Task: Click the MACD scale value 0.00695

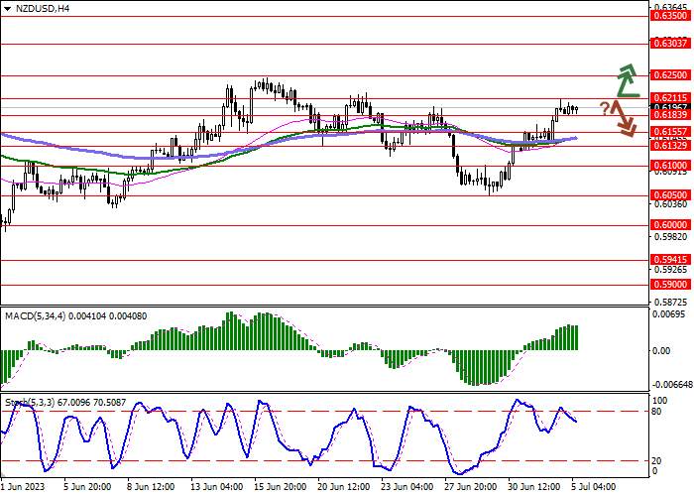Action: coord(669,314)
